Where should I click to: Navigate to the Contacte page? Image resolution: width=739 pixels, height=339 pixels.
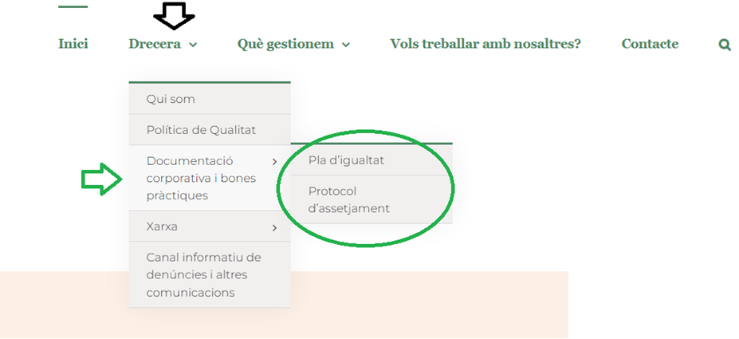click(x=650, y=44)
